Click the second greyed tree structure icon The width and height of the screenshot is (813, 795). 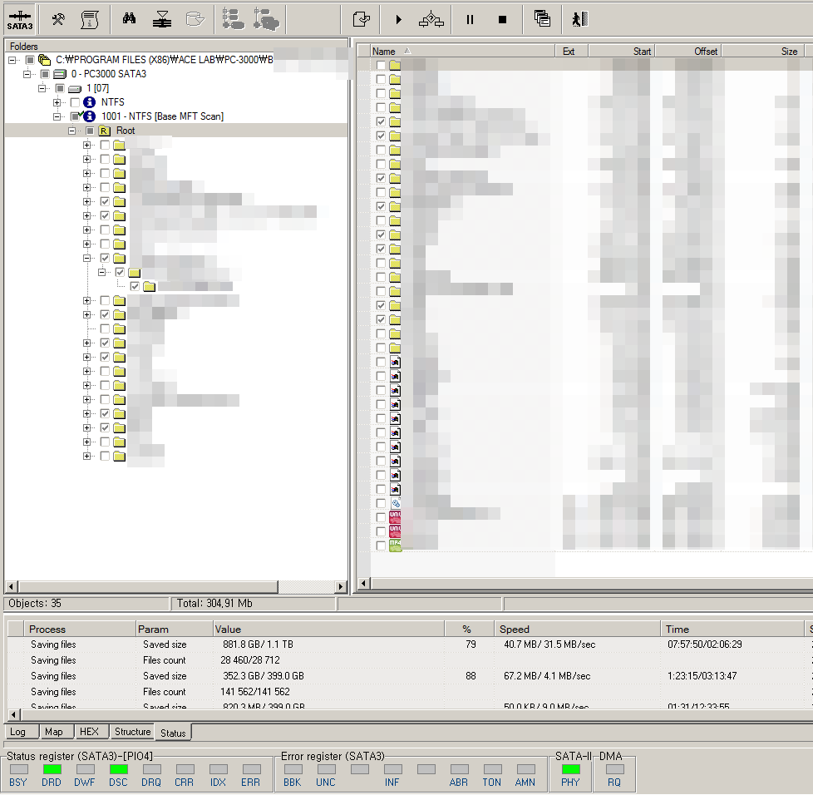click(x=267, y=19)
